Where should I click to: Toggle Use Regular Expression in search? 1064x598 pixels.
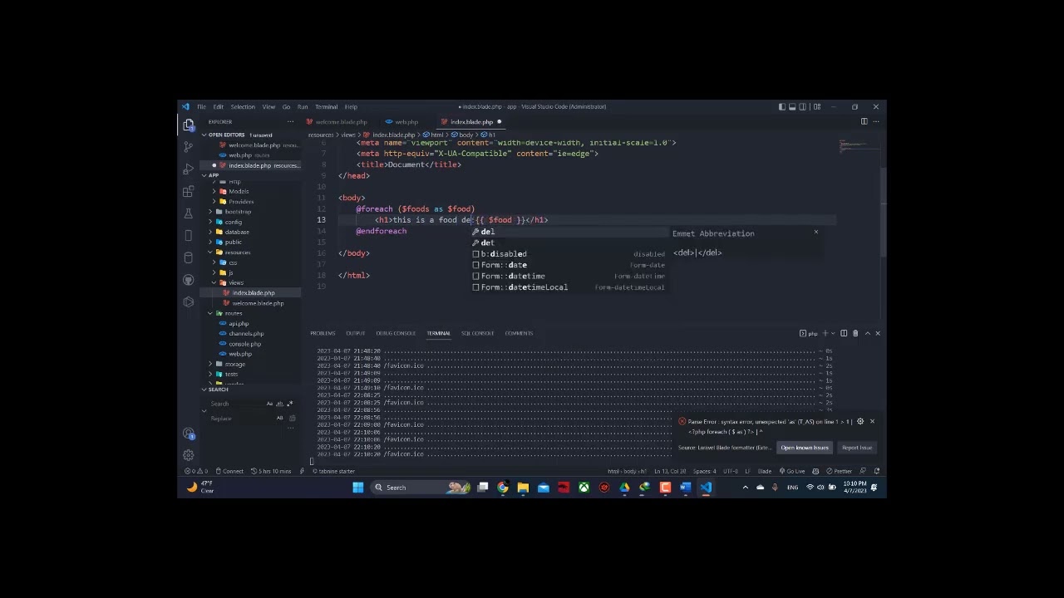[x=289, y=404]
